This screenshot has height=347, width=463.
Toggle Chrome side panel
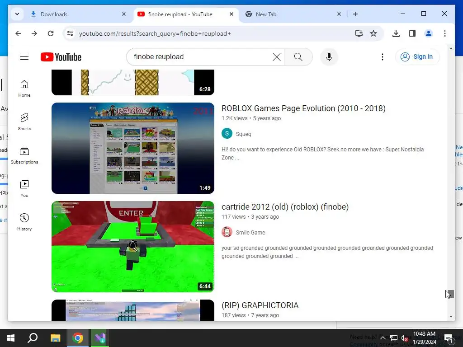[x=412, y=33]
